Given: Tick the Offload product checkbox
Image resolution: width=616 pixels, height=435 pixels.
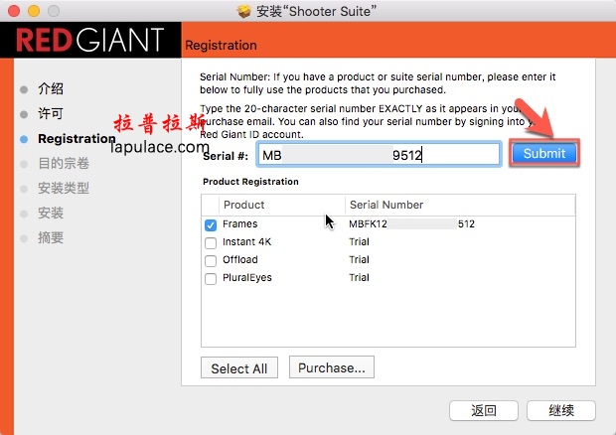Looking at the screenshot, I should click(x=211, y=260).
